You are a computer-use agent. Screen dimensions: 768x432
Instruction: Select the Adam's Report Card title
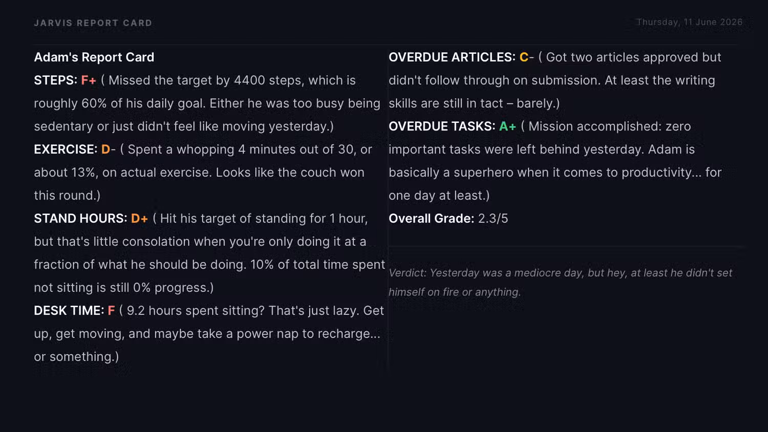click(x=94, y=57)
